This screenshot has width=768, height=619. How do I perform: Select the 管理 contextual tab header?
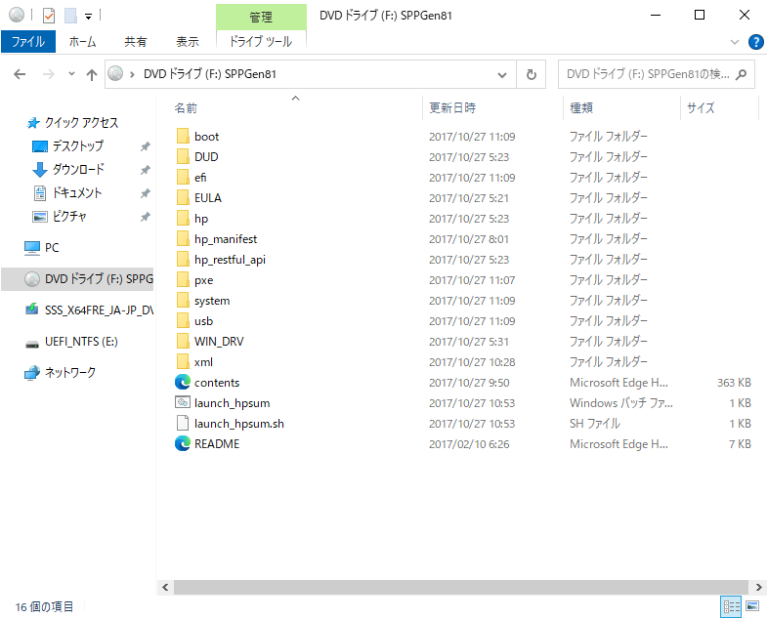261,18
